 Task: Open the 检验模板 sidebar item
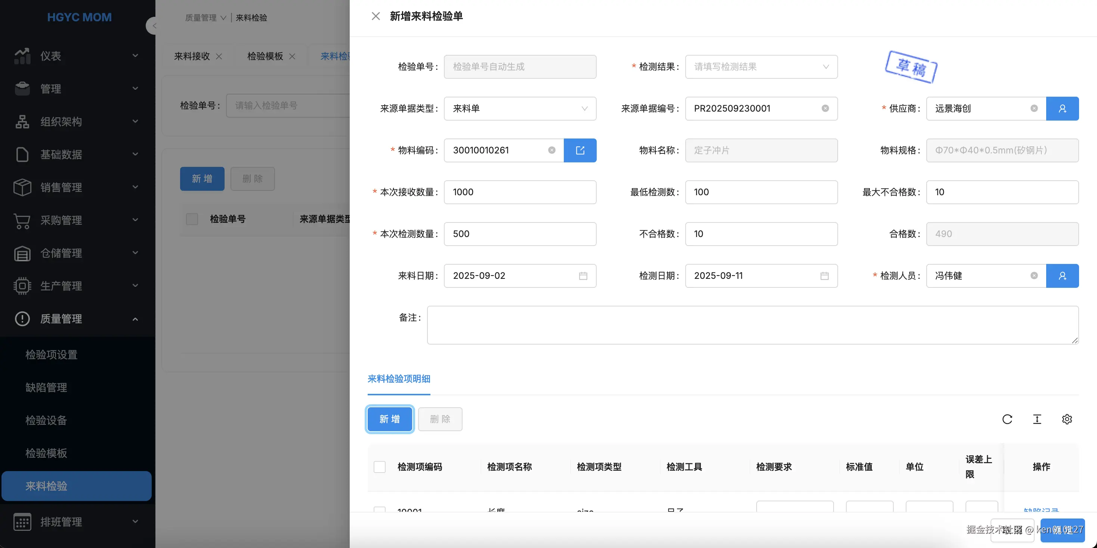tap(46, 453)
